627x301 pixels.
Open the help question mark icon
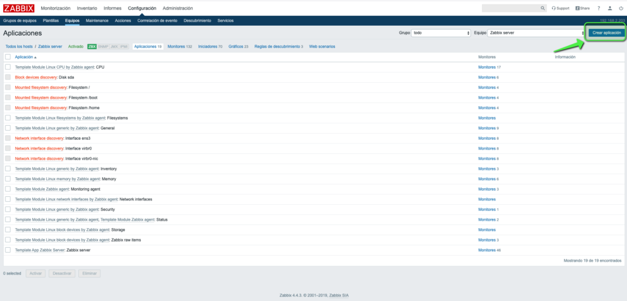pos(599,8)
